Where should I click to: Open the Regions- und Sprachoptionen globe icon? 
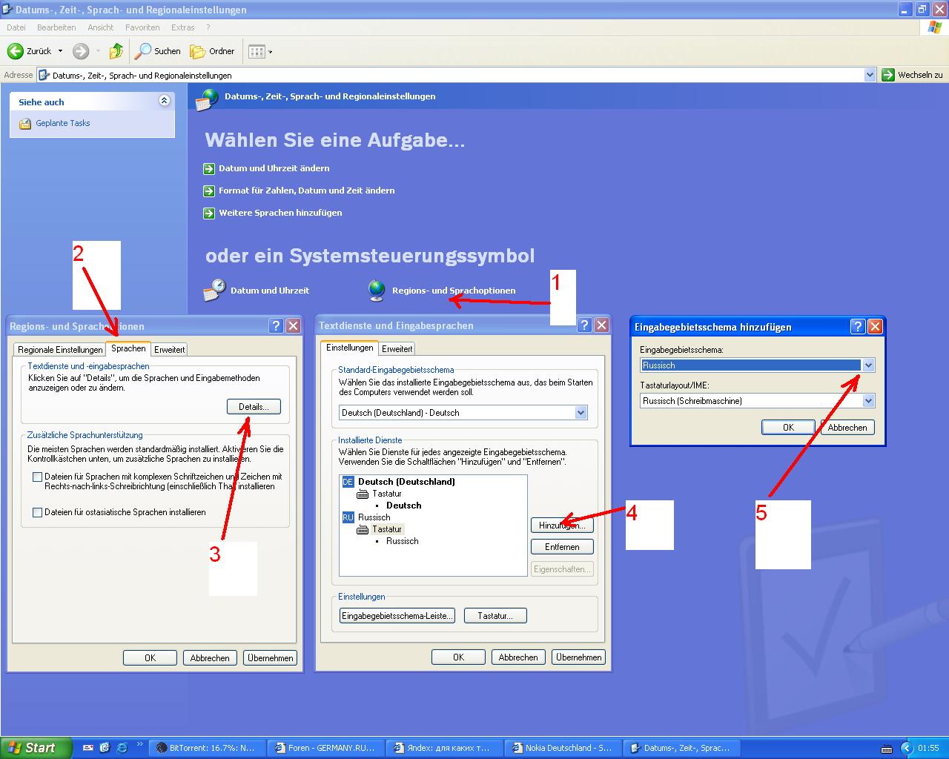point(377,291)
